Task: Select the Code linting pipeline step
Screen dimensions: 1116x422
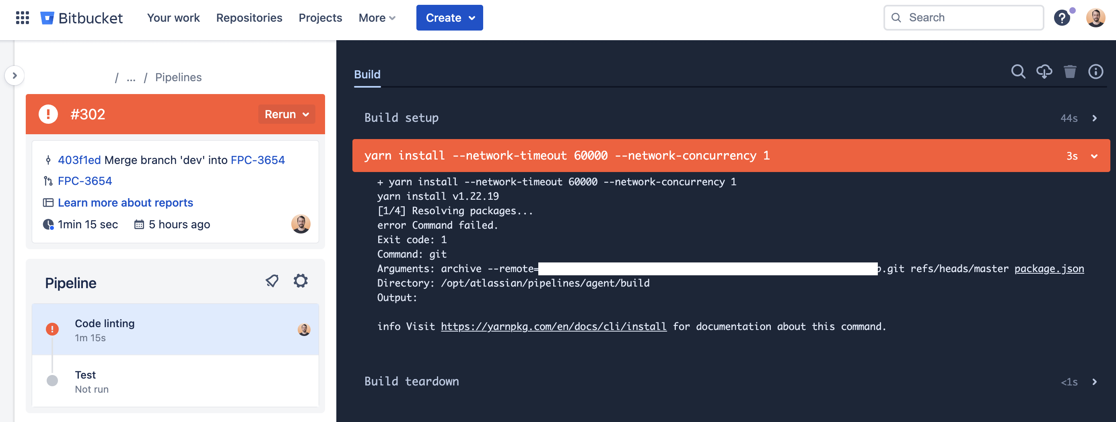Action: pos(175,330)
